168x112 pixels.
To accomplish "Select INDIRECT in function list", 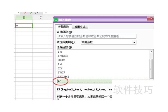I will pyautogui.click(x=103, y=77).
